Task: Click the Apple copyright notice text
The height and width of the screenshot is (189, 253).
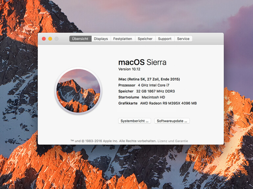Action: pyautogui.click(x=113, y=141)
